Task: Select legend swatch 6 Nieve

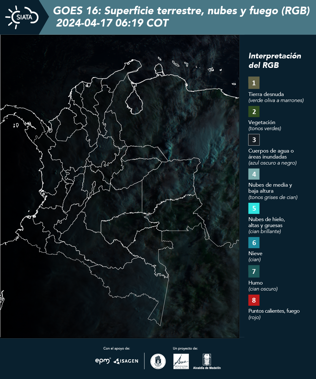Action: [254, 243]
